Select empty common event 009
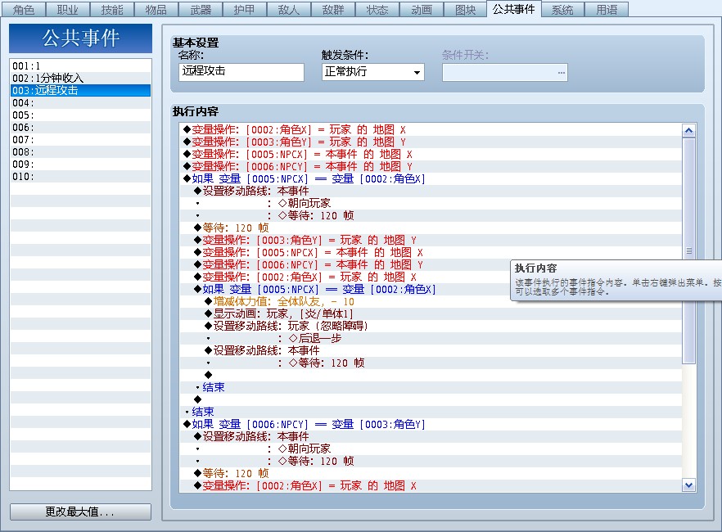This screenshot has width=722, height=532. [x=80, y=164]
